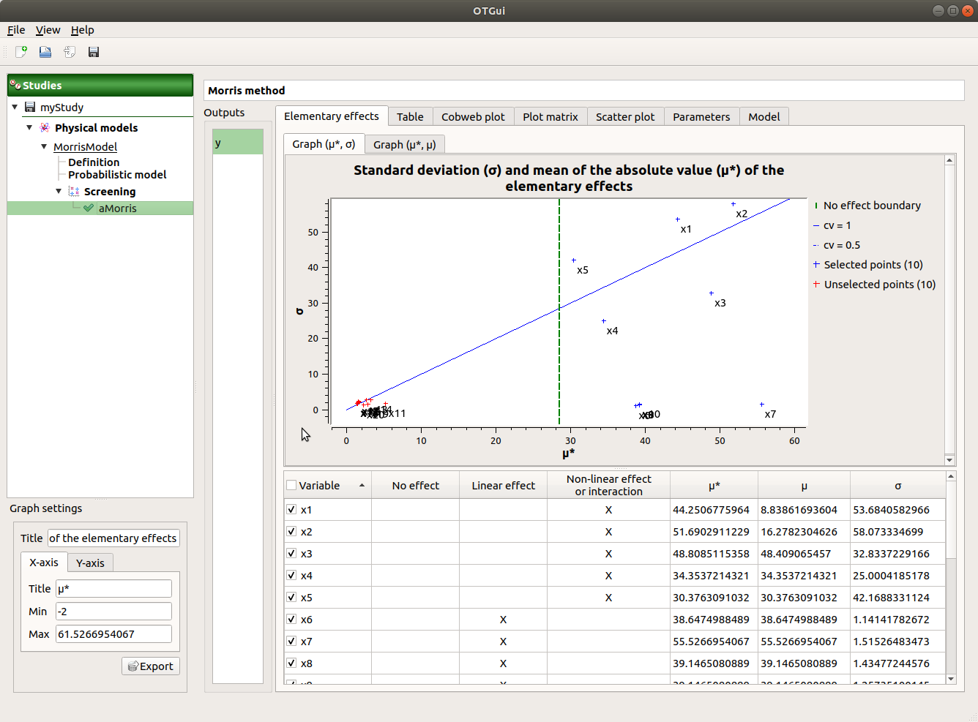Viewport: 978px width, 722px height.
Task: Click the X-axis Max input field
Action: point(113,634)
